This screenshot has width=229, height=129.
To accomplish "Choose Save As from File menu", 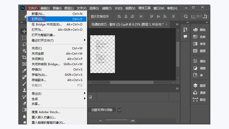I will click(x=57, y=75).
